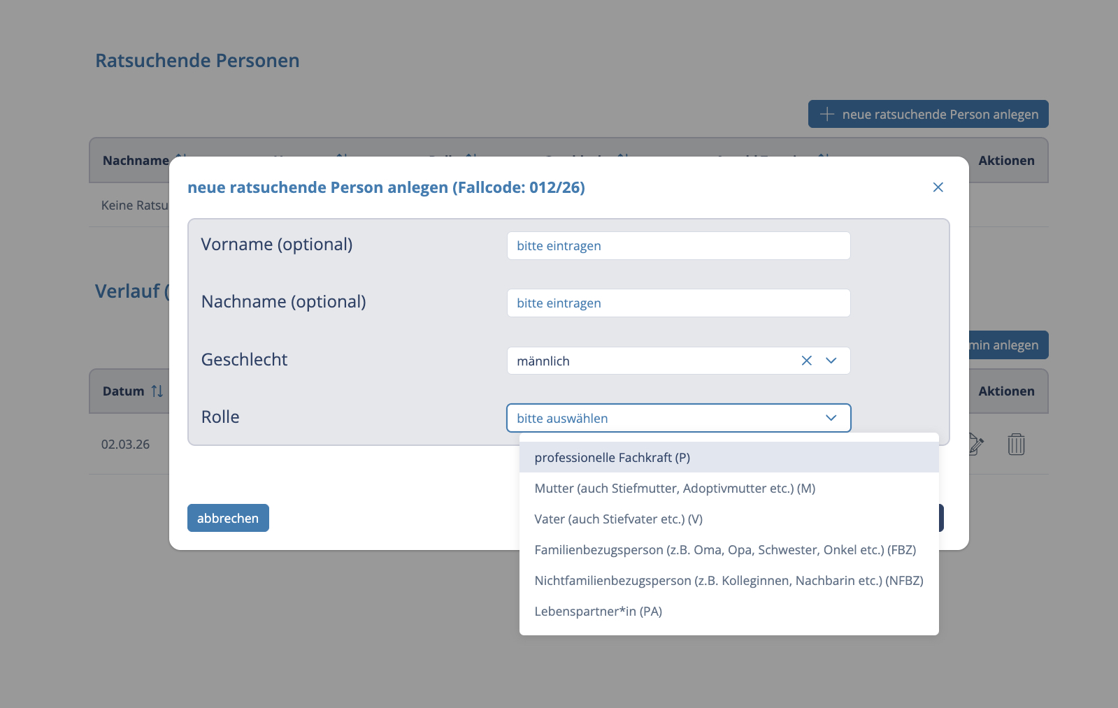The image size is (1118, 708).
Task: Collapse the Rolle dropdown via its chevron
Action: coord(831,418)
